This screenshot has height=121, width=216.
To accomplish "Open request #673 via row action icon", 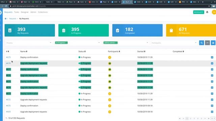I will click(212, 93).
